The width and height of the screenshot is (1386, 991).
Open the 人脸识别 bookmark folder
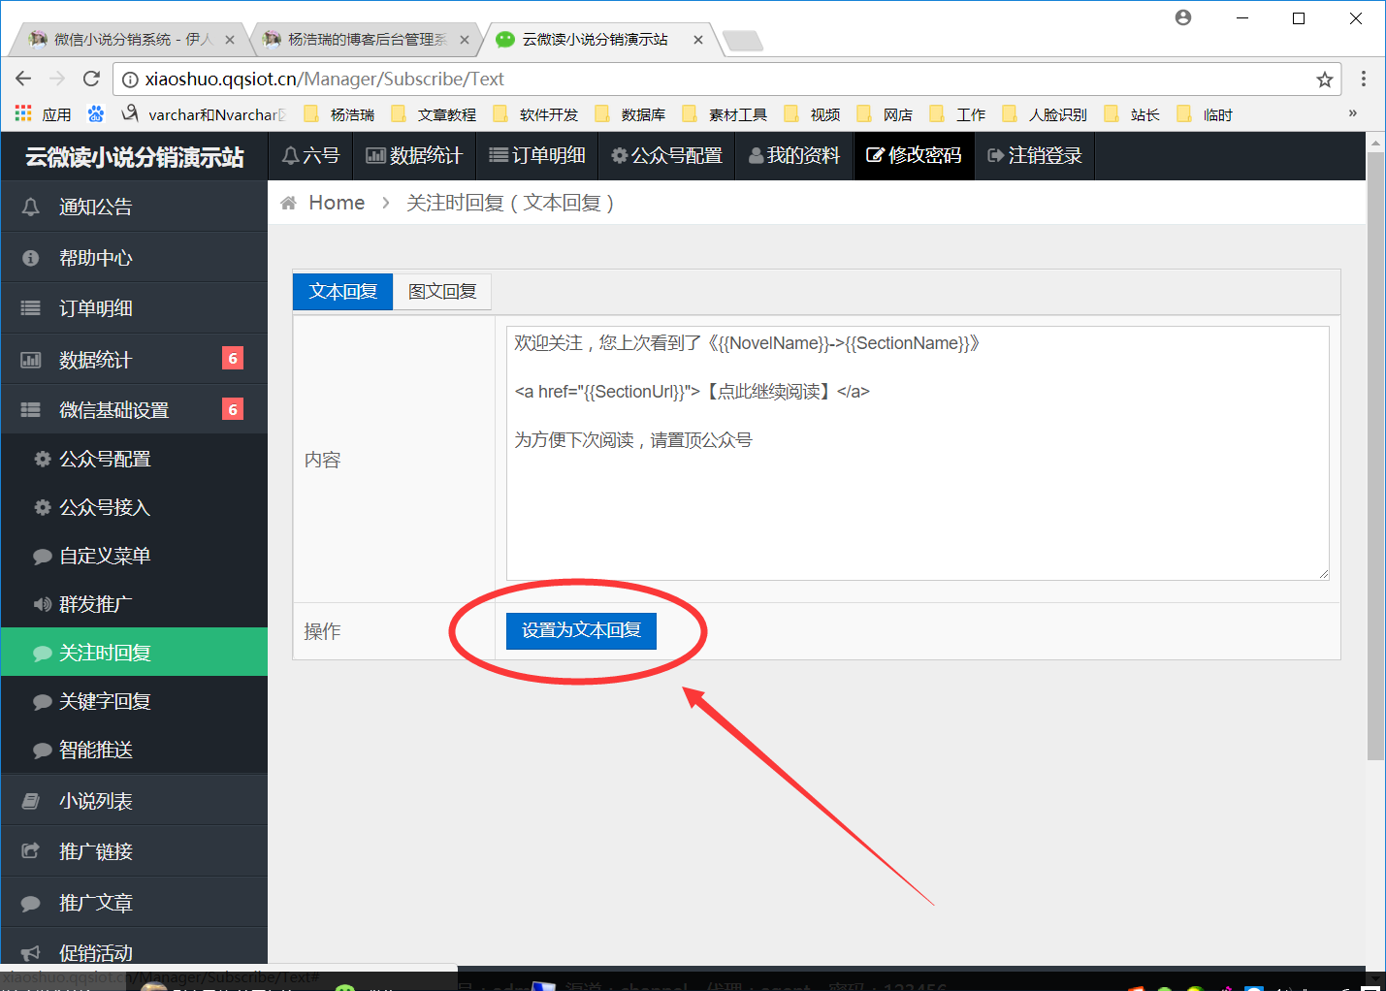coord(1045,114)
